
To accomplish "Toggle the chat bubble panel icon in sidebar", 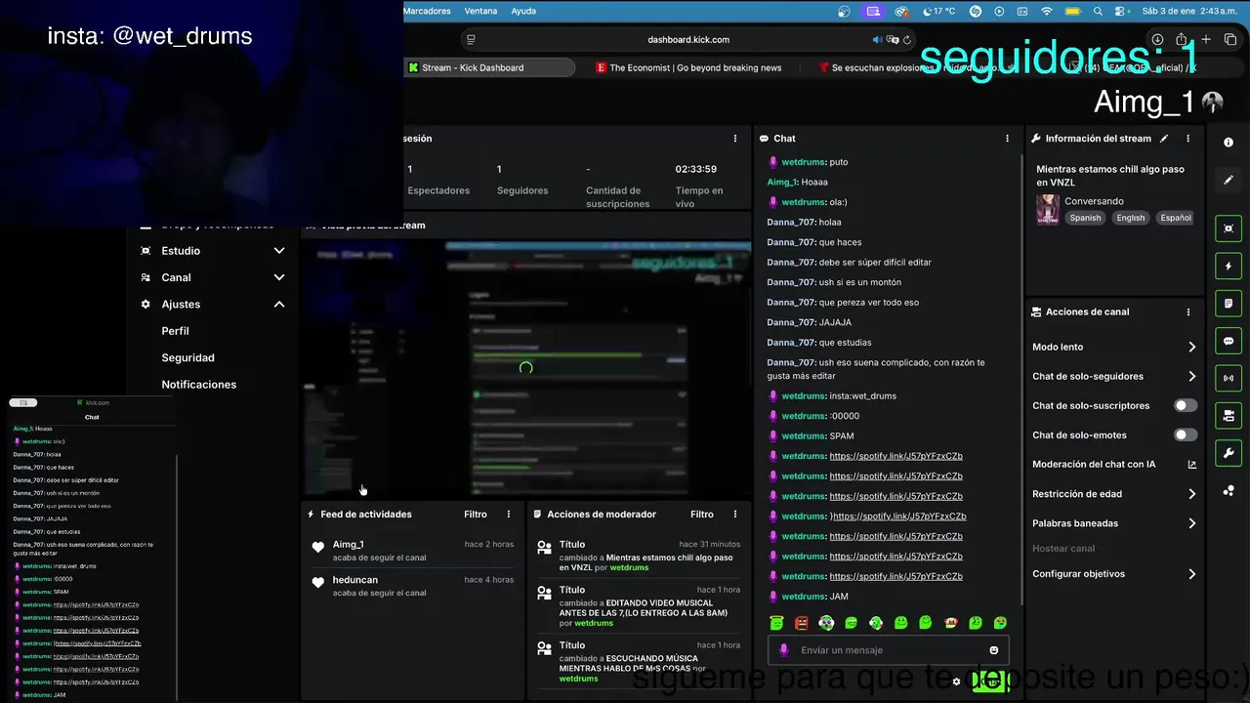I will click(1229, 341).
